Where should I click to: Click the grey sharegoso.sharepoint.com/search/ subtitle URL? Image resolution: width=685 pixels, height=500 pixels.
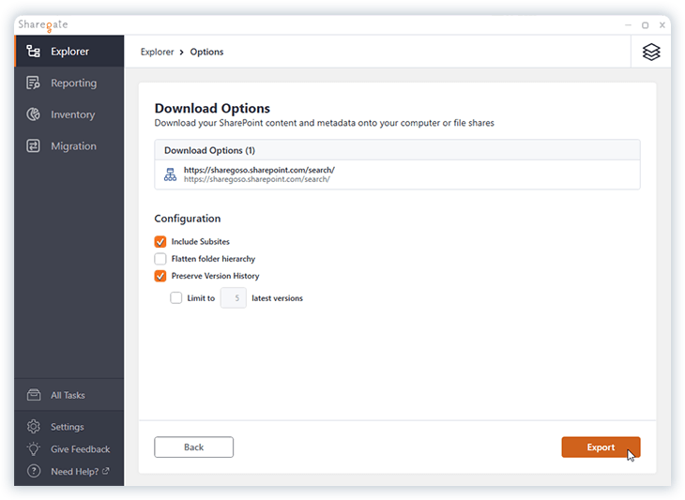tap(257, 179)
